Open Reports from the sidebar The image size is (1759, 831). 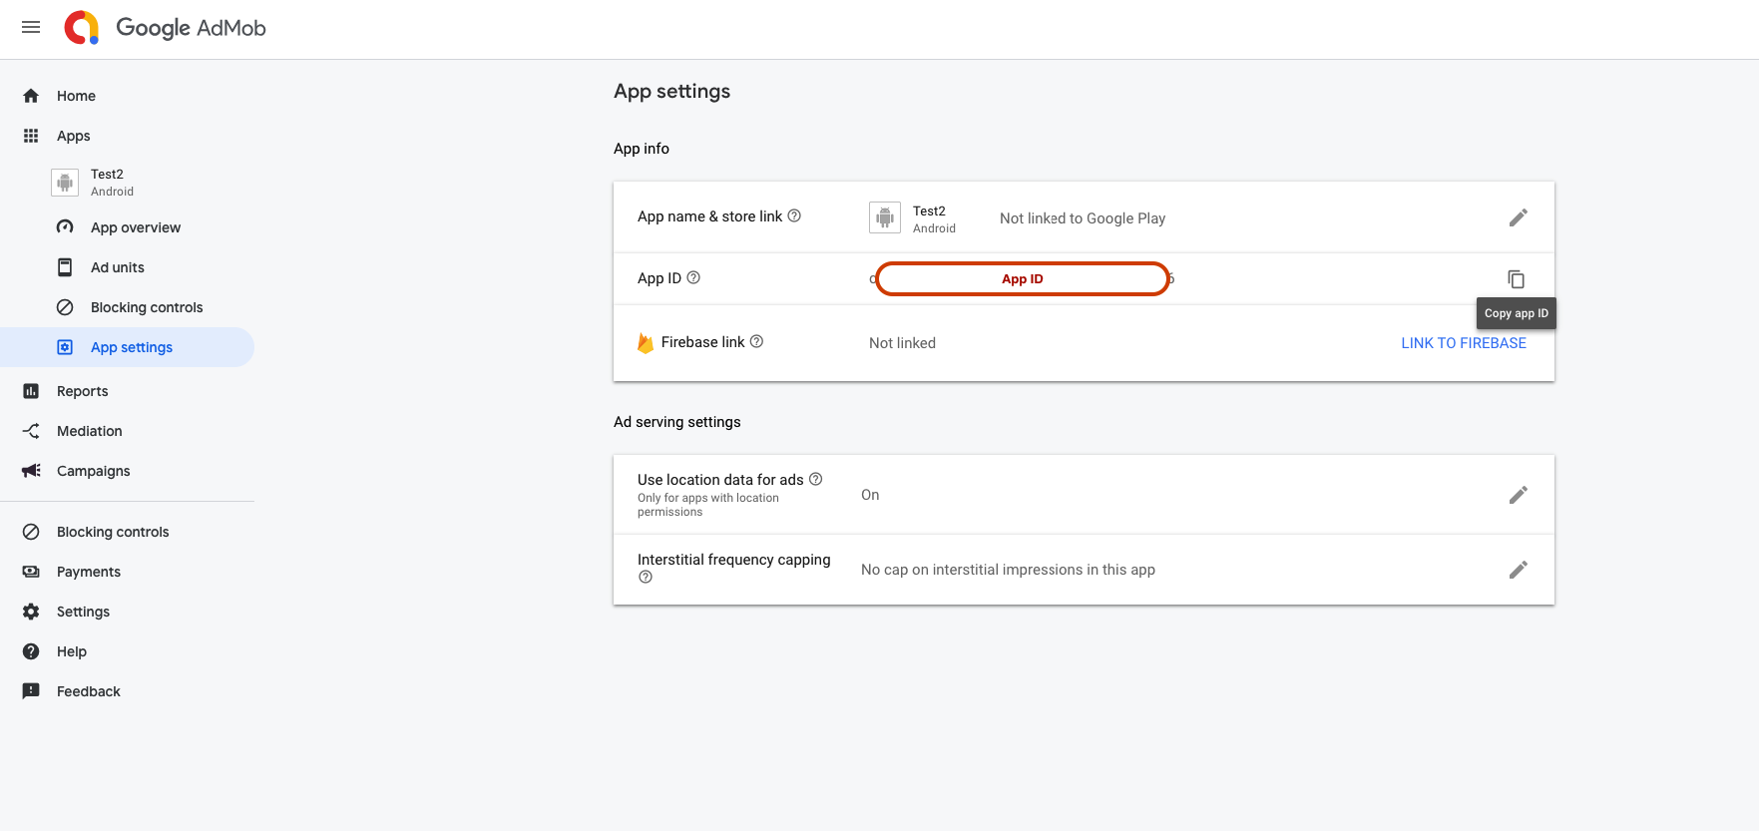tap(82, 391)
